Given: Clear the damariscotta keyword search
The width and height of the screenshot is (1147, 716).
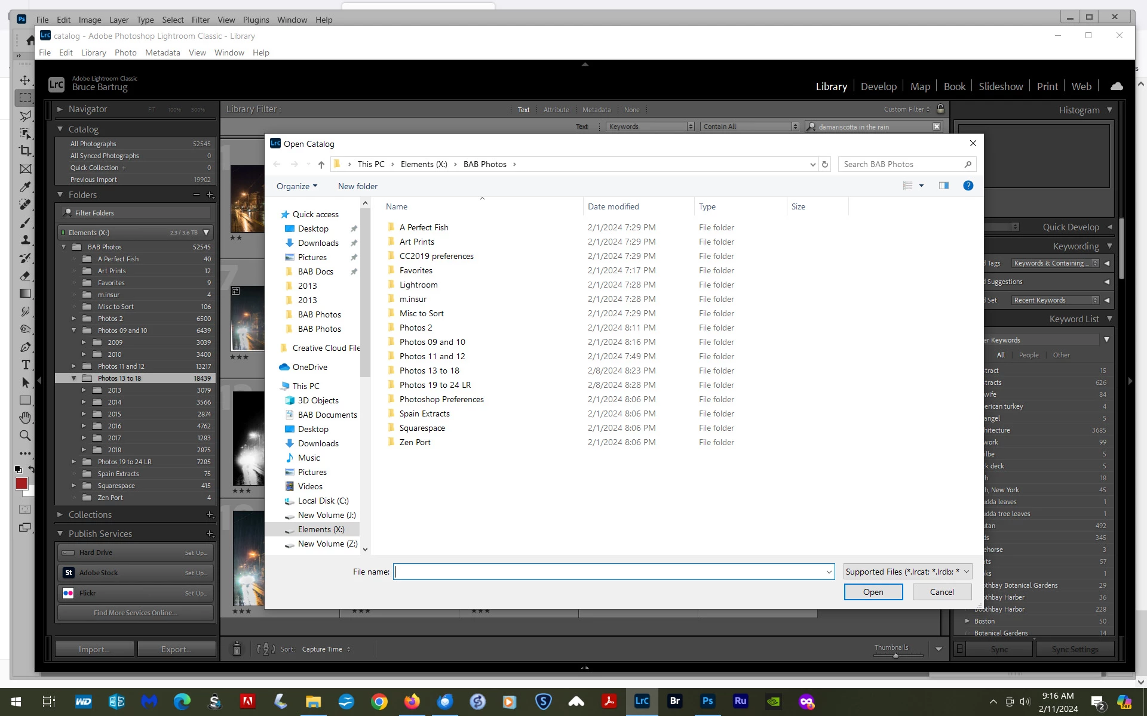Looking at the screenshot, I should pyautogui.click(x=937, y=126).
